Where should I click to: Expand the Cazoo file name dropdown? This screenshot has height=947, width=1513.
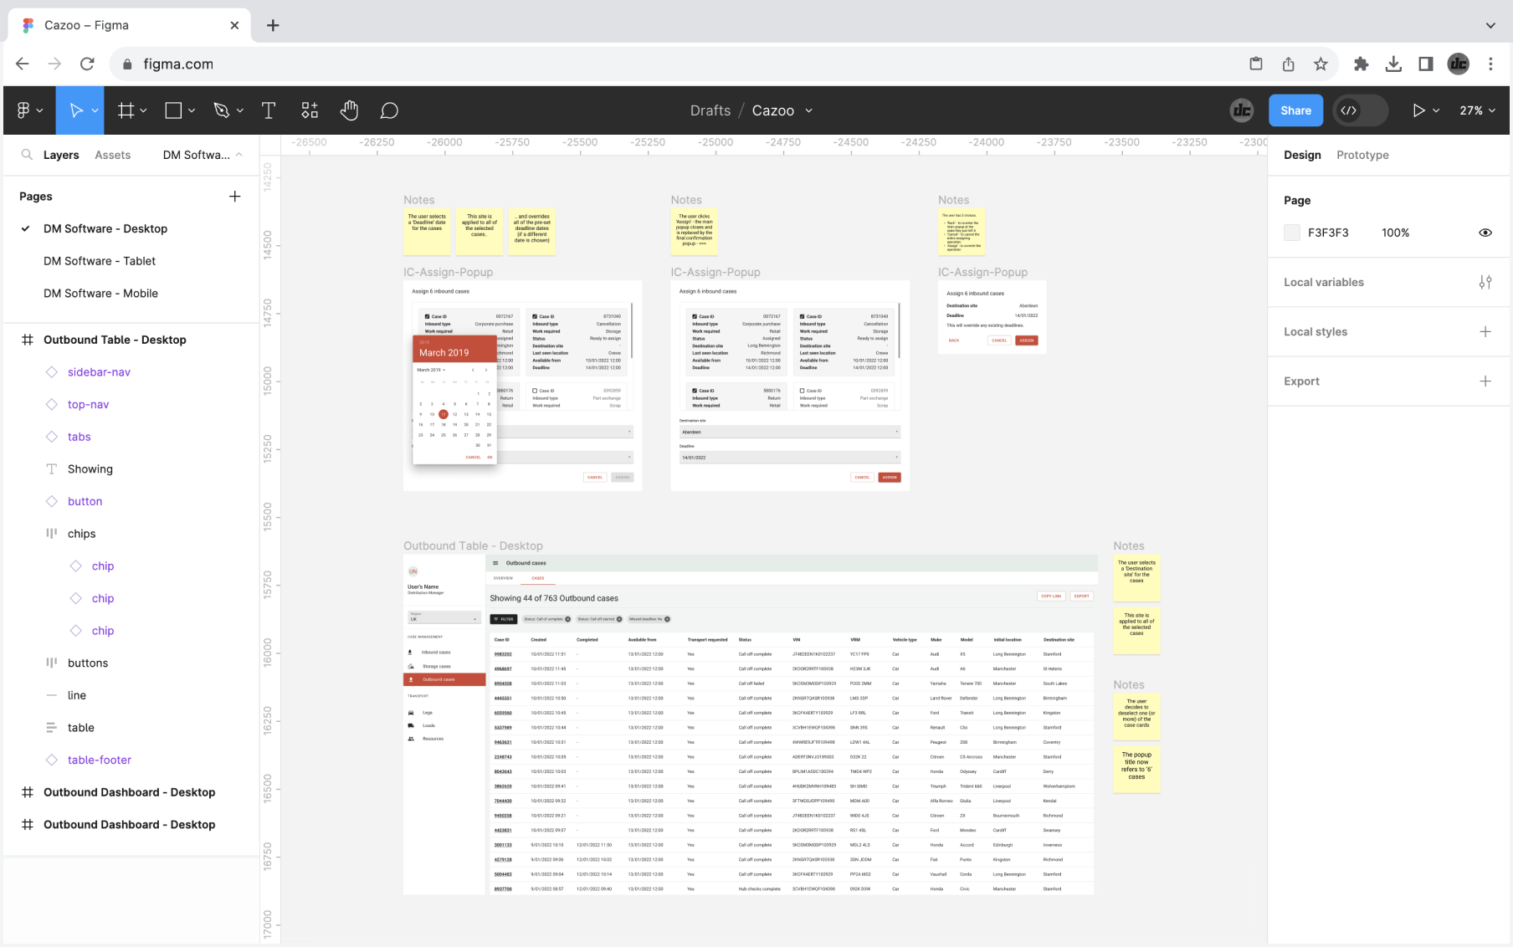(809, 110)
